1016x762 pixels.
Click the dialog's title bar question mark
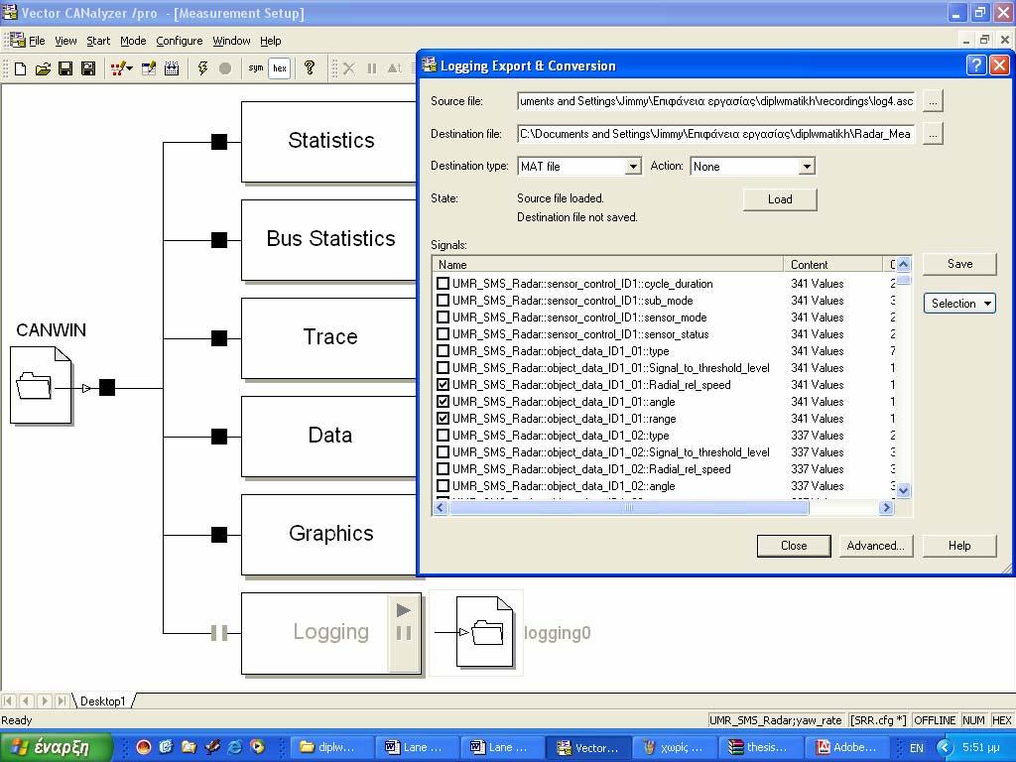(976, 65)
